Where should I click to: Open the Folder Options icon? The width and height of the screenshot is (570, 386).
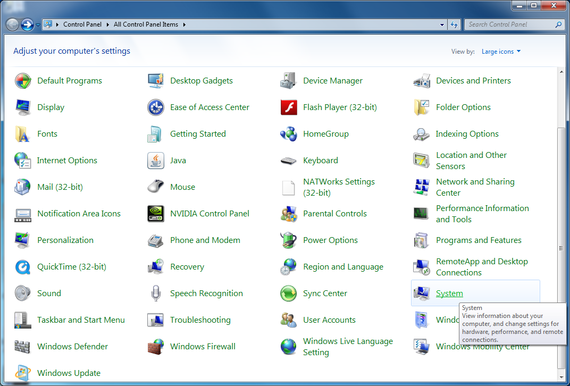(422, 107)
